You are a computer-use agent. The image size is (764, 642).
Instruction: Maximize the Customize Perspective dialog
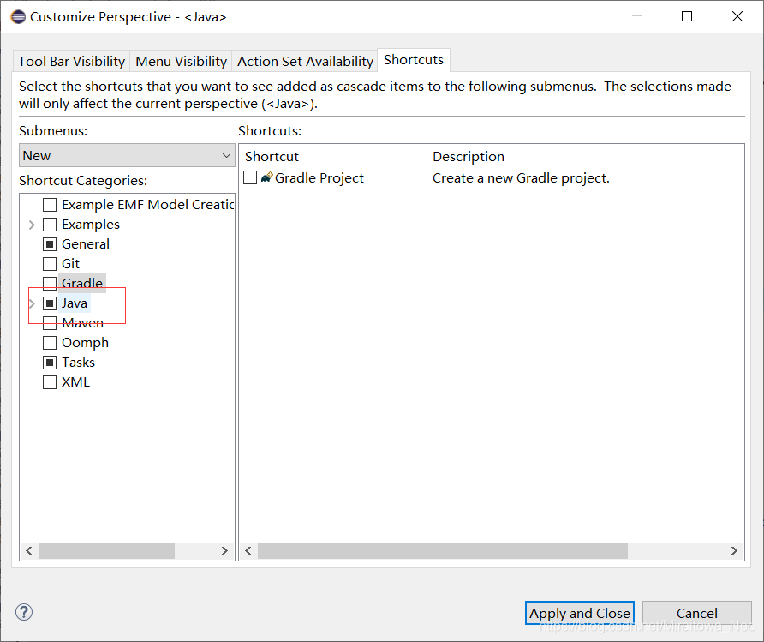pos(687,16)
